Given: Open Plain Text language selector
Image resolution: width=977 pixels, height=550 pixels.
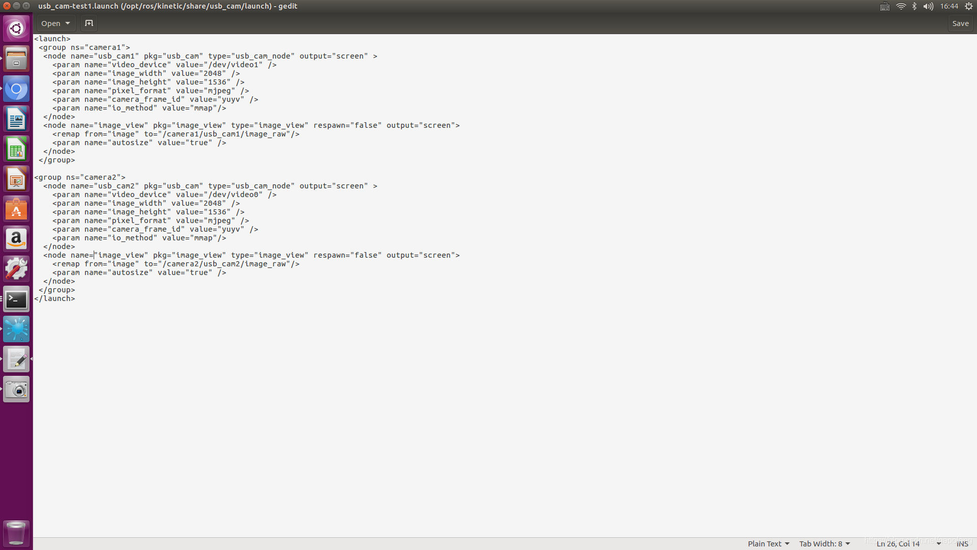Looking at the screenshot, I should 768,543.
